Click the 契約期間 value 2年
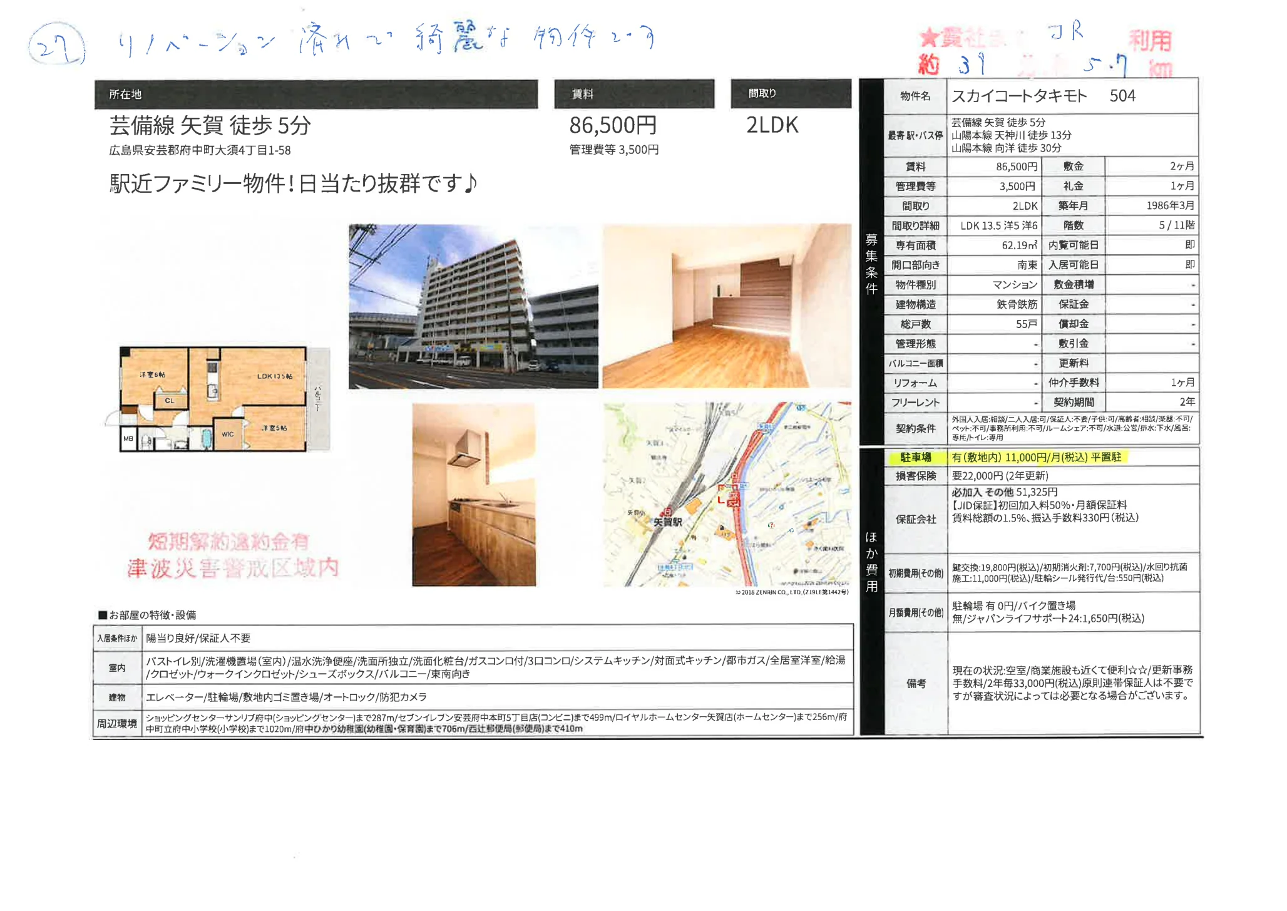Image resolution: width=1287 pixels, height=911 pixels. pos(1187,402)
